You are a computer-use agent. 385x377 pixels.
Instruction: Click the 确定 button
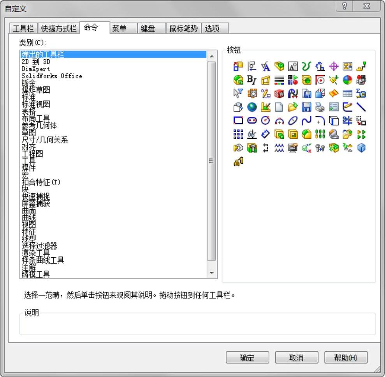pyautogui.click(x=247, y=358)
